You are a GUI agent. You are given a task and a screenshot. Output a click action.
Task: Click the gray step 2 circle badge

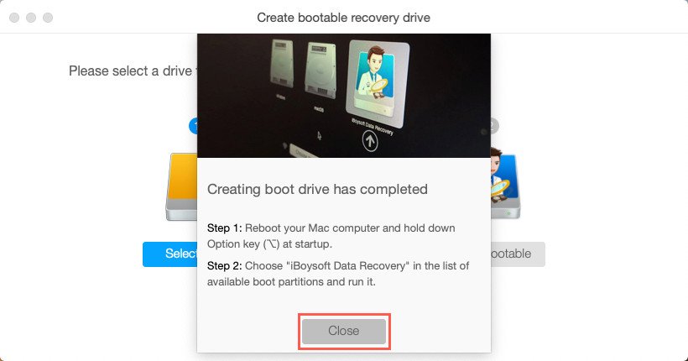click(x=494, y=126)
